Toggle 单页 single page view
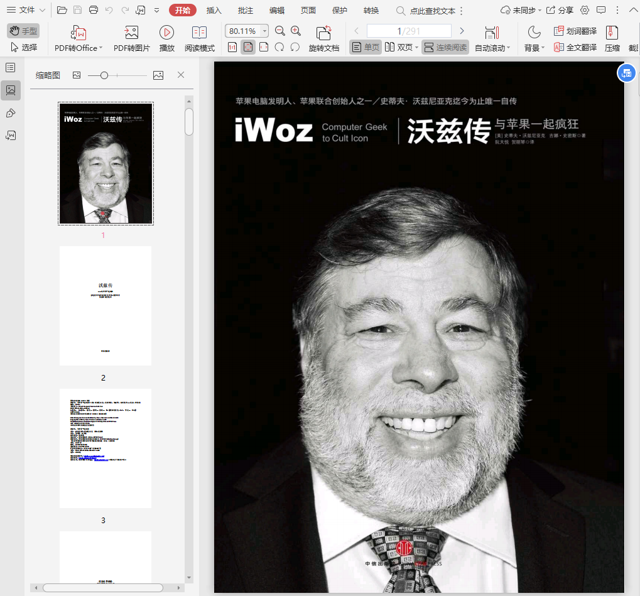This screenshot has height=596, width=640. (366, 47)
